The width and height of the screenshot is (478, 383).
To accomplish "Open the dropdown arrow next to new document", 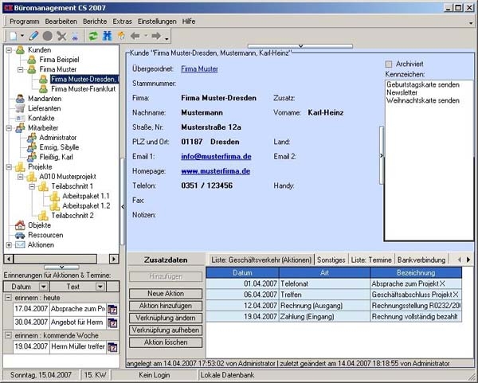I will tap(22, 37).
